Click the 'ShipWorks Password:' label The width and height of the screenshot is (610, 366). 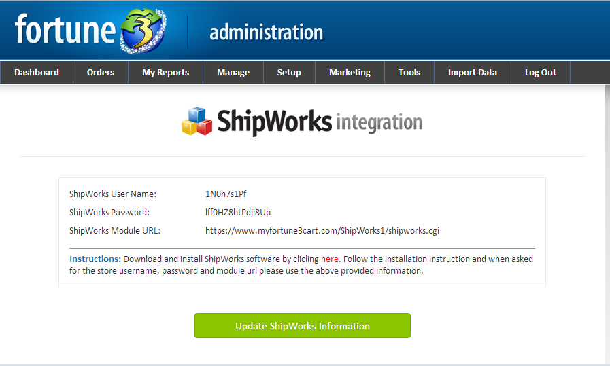[109, 212]
